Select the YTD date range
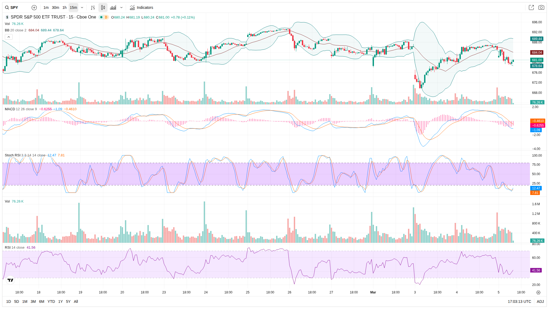 coord(51,301)
